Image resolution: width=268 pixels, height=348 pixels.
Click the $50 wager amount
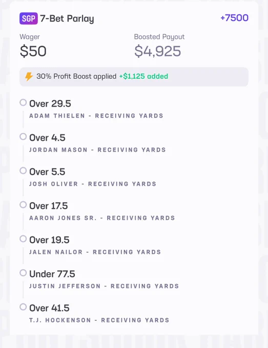pos(33,51)
